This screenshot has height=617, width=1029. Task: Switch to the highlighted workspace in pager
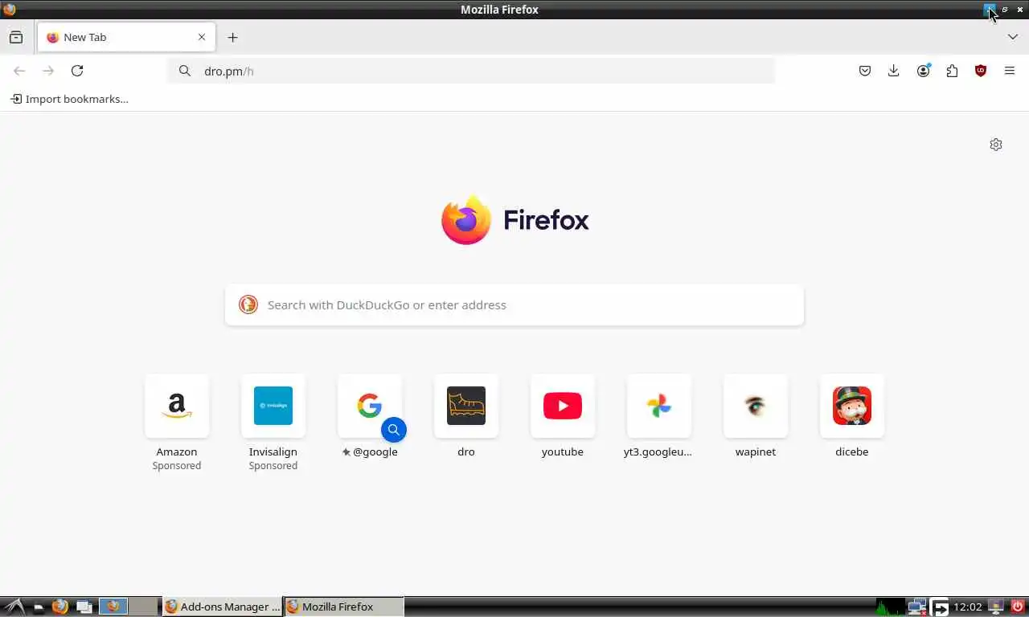coord(113,607)
